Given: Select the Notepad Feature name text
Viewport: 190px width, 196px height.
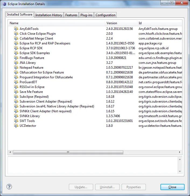Looking at the screenshot, I should 31,68.
